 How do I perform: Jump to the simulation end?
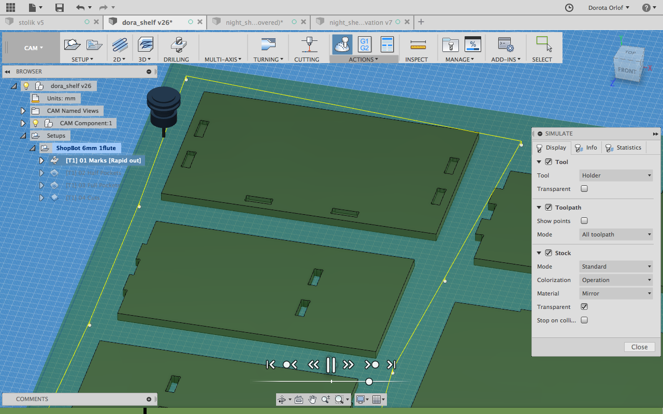pyautogui.click(x=392, y=365)
